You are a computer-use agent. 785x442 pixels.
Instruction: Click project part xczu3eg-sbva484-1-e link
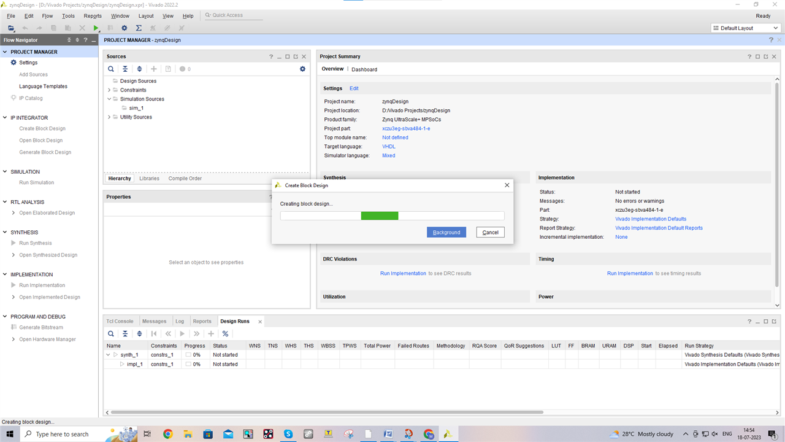coord(406,128)
